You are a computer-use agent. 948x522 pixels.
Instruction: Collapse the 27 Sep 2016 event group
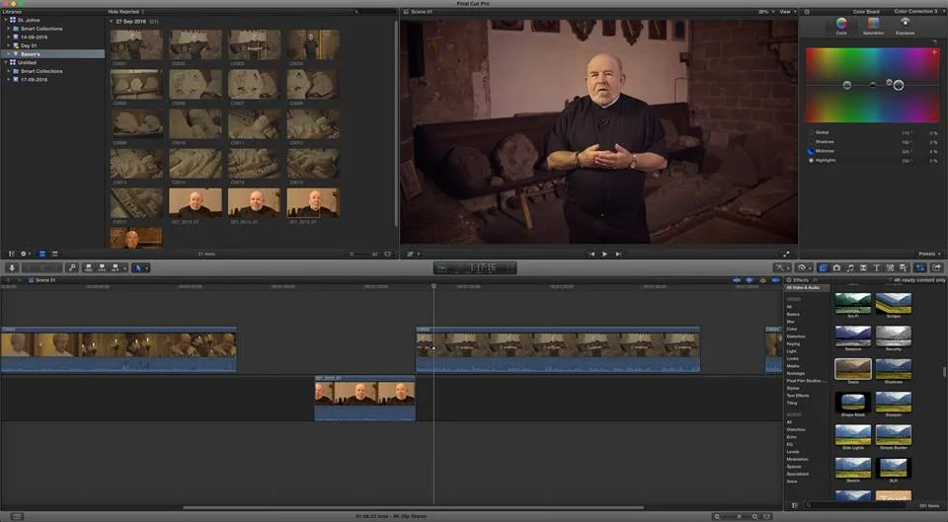click(112, 21)
